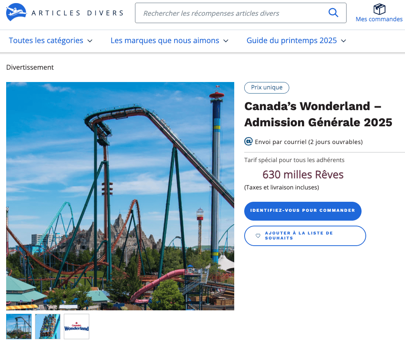Viewport: 405px width, 350px height.
Task: Expand Les marques que nous aimons menu
Action: pyautogui.click(x=170, y=40)
